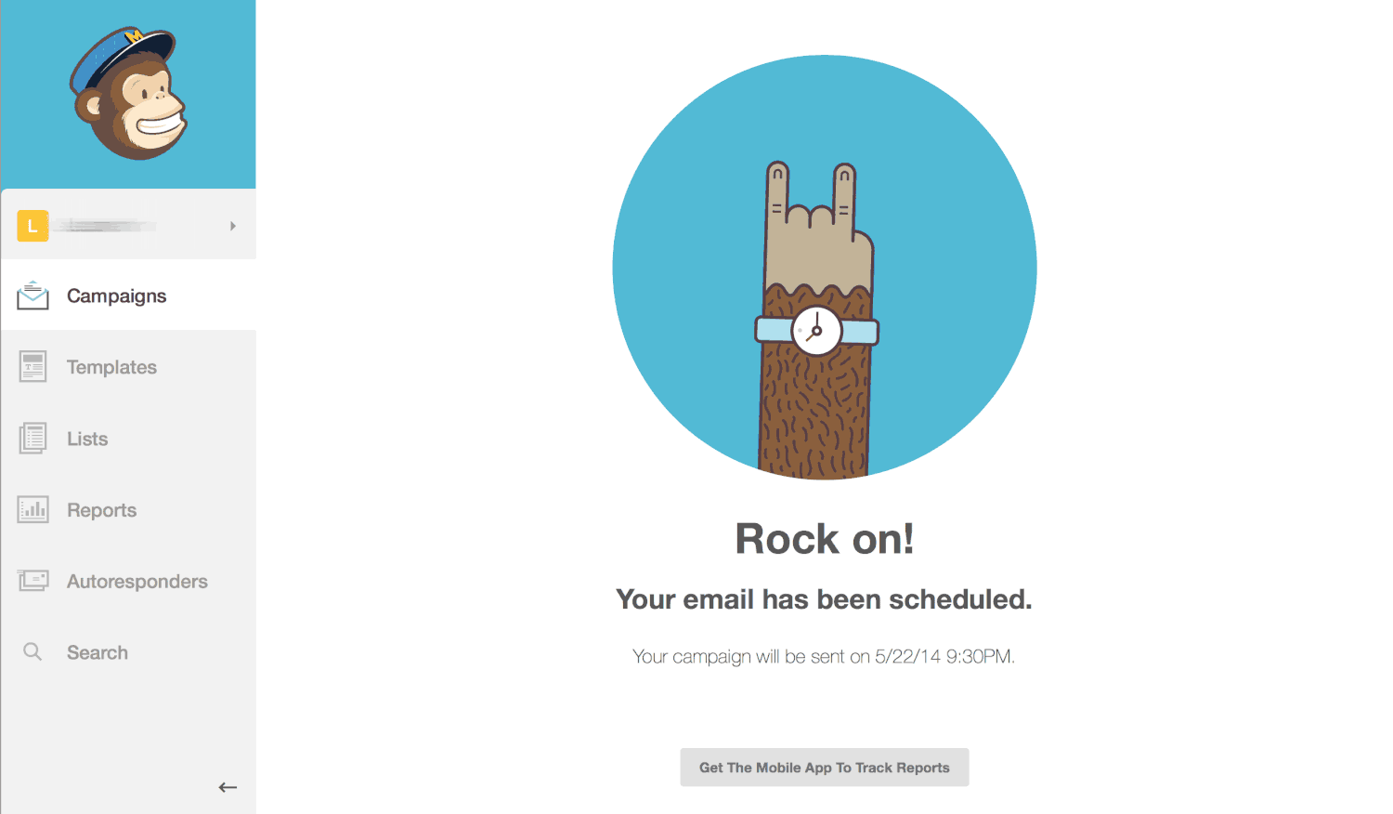The image size is (1393, 814).
Task: Click the Freddie chimp logo
Action: pyautogui.click(x=129, y=93)
